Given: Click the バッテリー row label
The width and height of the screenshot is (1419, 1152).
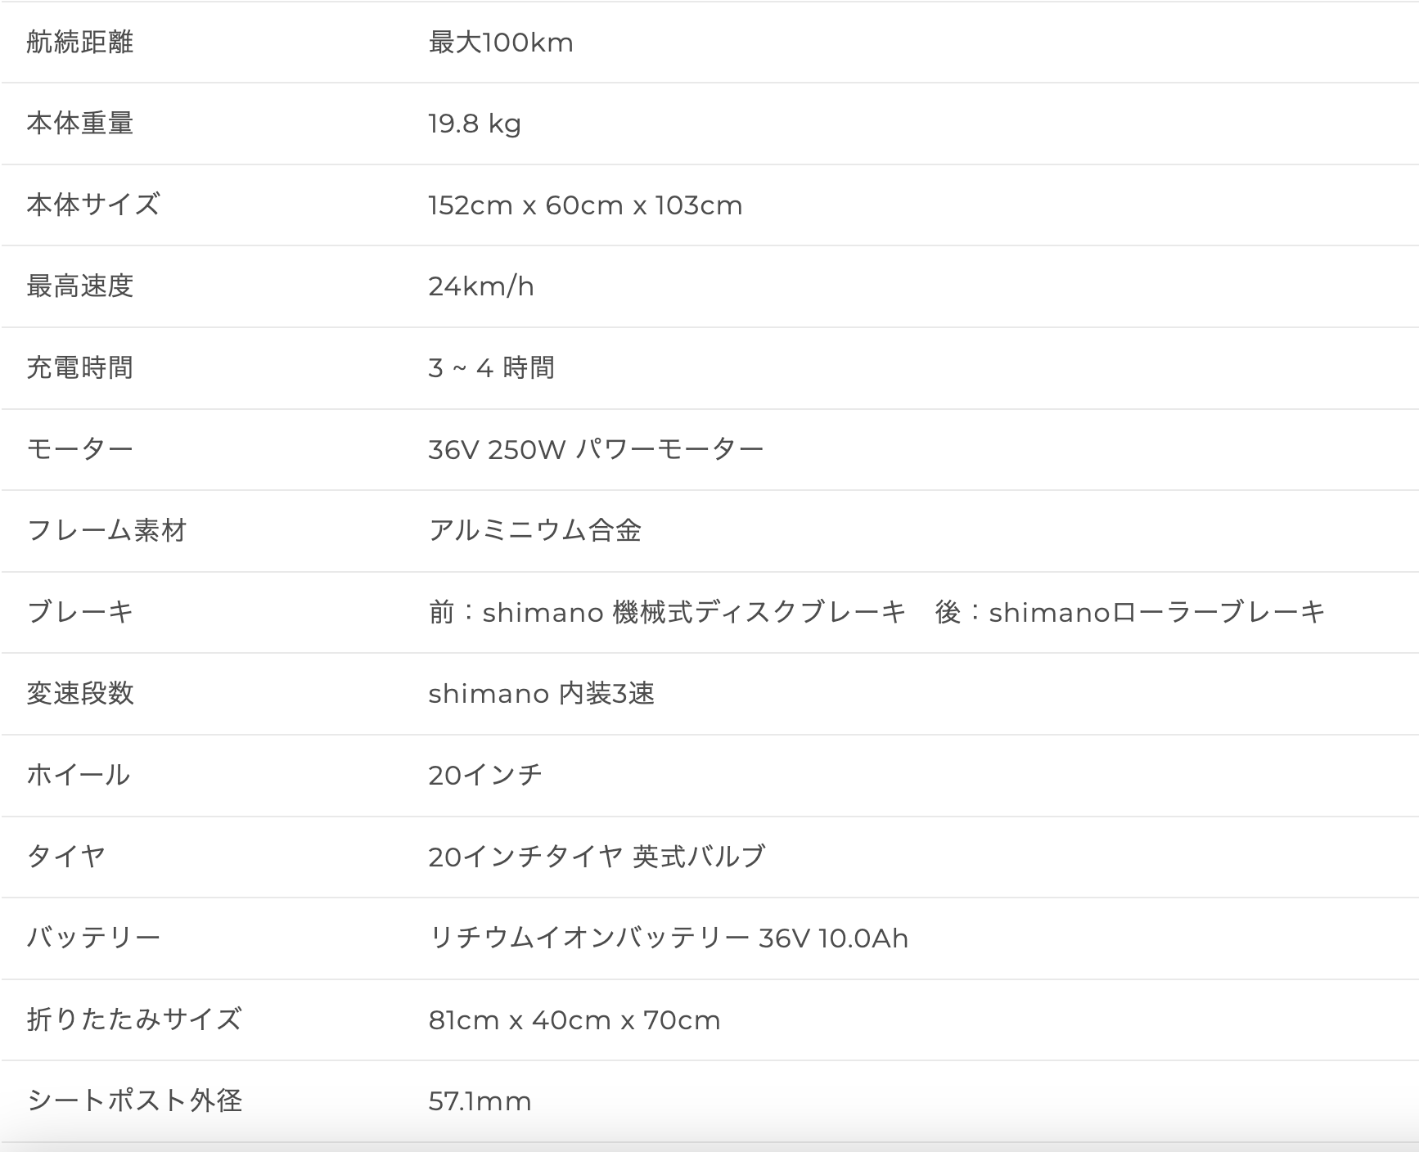Looking at the screenshot, I should click(92, 938).
